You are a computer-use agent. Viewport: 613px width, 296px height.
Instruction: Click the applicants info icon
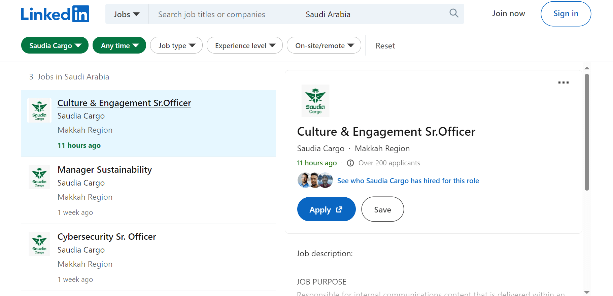(x=350, y=163)
